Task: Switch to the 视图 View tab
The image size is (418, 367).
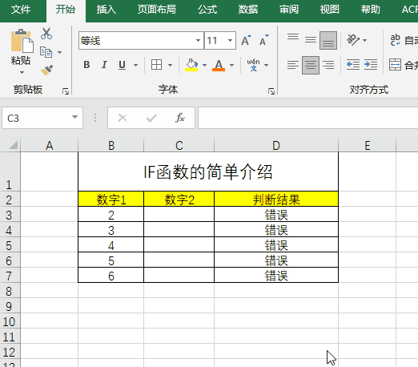Action: [x=330, y=10]
